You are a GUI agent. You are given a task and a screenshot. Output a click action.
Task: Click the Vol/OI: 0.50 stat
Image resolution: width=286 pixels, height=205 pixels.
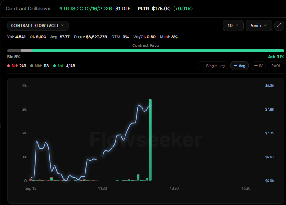coord(144,37)
